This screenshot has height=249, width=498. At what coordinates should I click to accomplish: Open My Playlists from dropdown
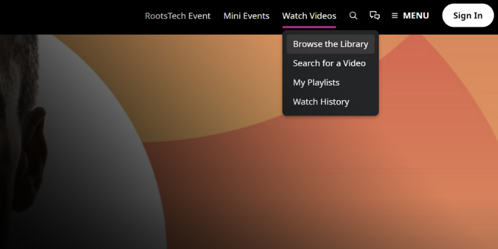tap(331, 83)
